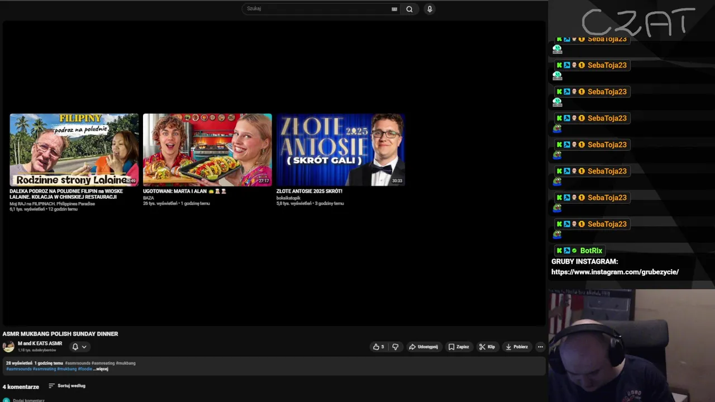Open M and K EATS ASMR channel avatar
Screen dimensions: 715x402
8,347
